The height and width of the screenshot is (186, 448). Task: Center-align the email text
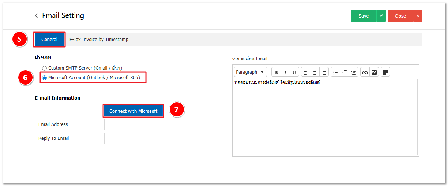click(x=315, y=72)
